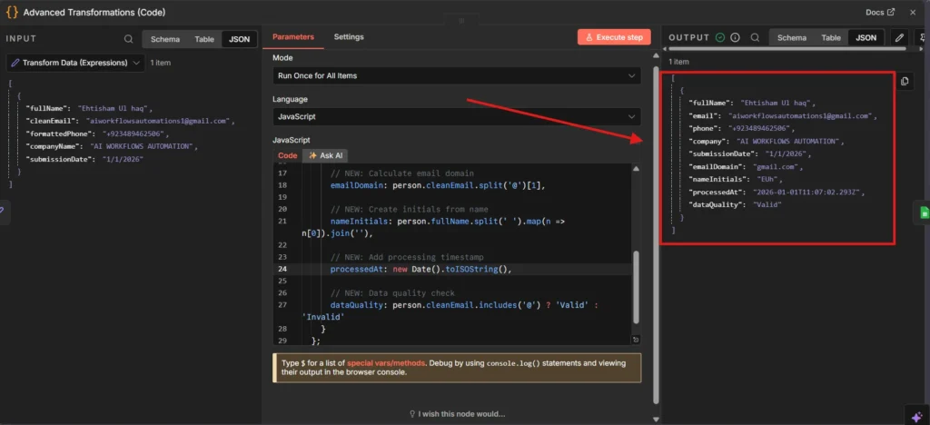Click code line 18 emailDomain
The height and width of the screenshot is (425, 930).
(439, 185)
